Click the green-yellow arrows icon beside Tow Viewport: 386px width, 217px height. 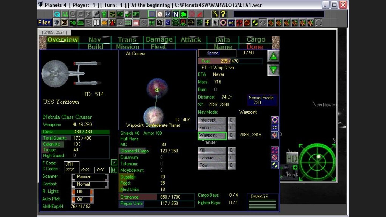275,165
